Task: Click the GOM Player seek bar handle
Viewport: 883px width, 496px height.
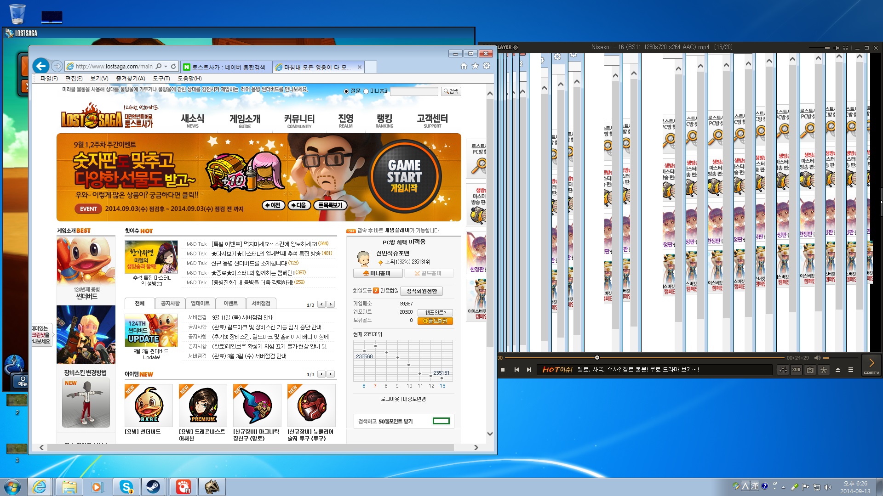Action: click(597, 358)
